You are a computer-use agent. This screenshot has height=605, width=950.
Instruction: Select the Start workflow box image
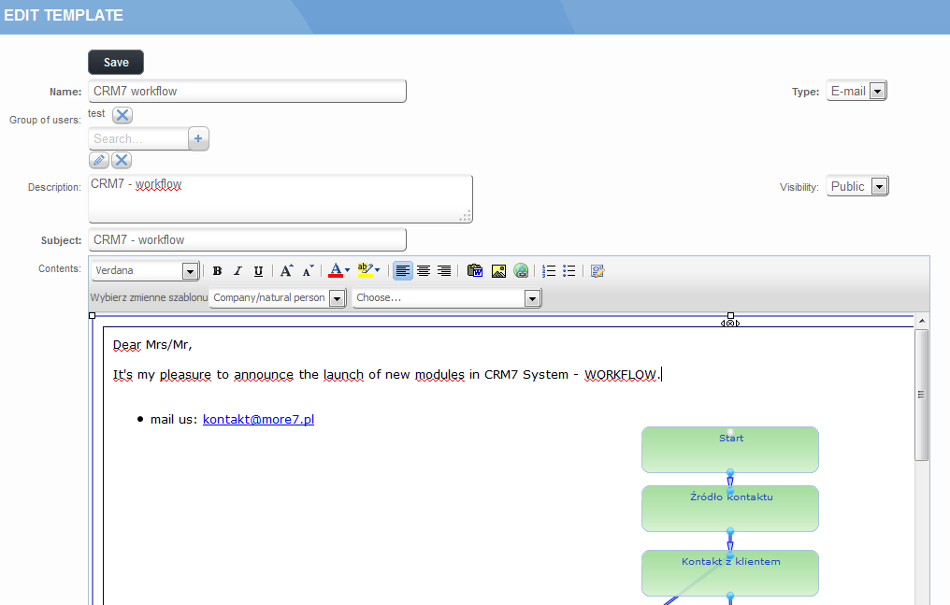point(730,450)
